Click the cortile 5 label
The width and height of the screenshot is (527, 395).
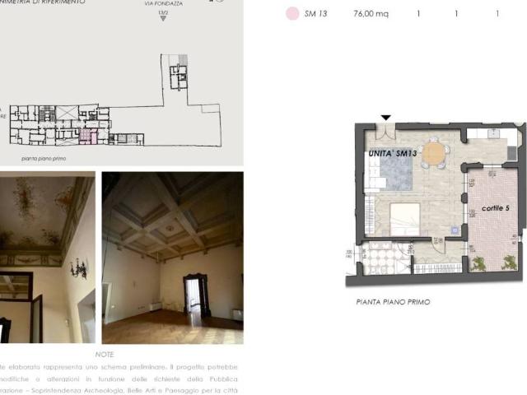[x=495, y=208]
